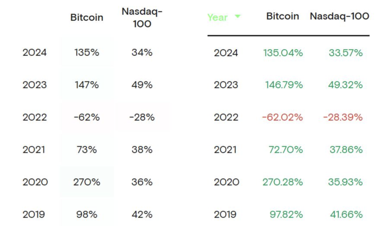Viewport: 375px width, 226px height.
Task: Click the rounded 147% Bitcoin cell
Action: tap(87, 85)
